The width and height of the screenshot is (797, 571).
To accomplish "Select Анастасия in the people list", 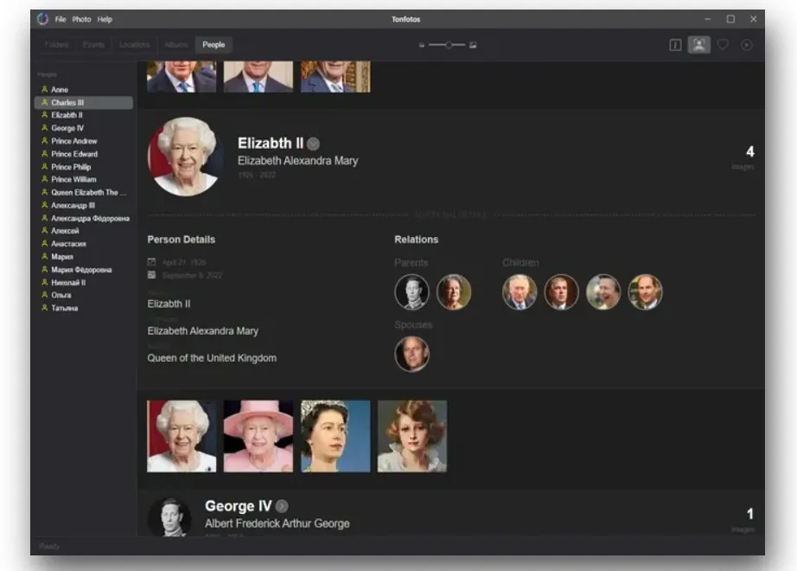I will (84, 244).
